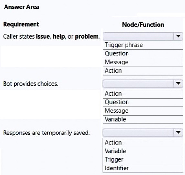Choose Question under Caller states requirement
Viewport: 185px width, 175px height.
143,54
